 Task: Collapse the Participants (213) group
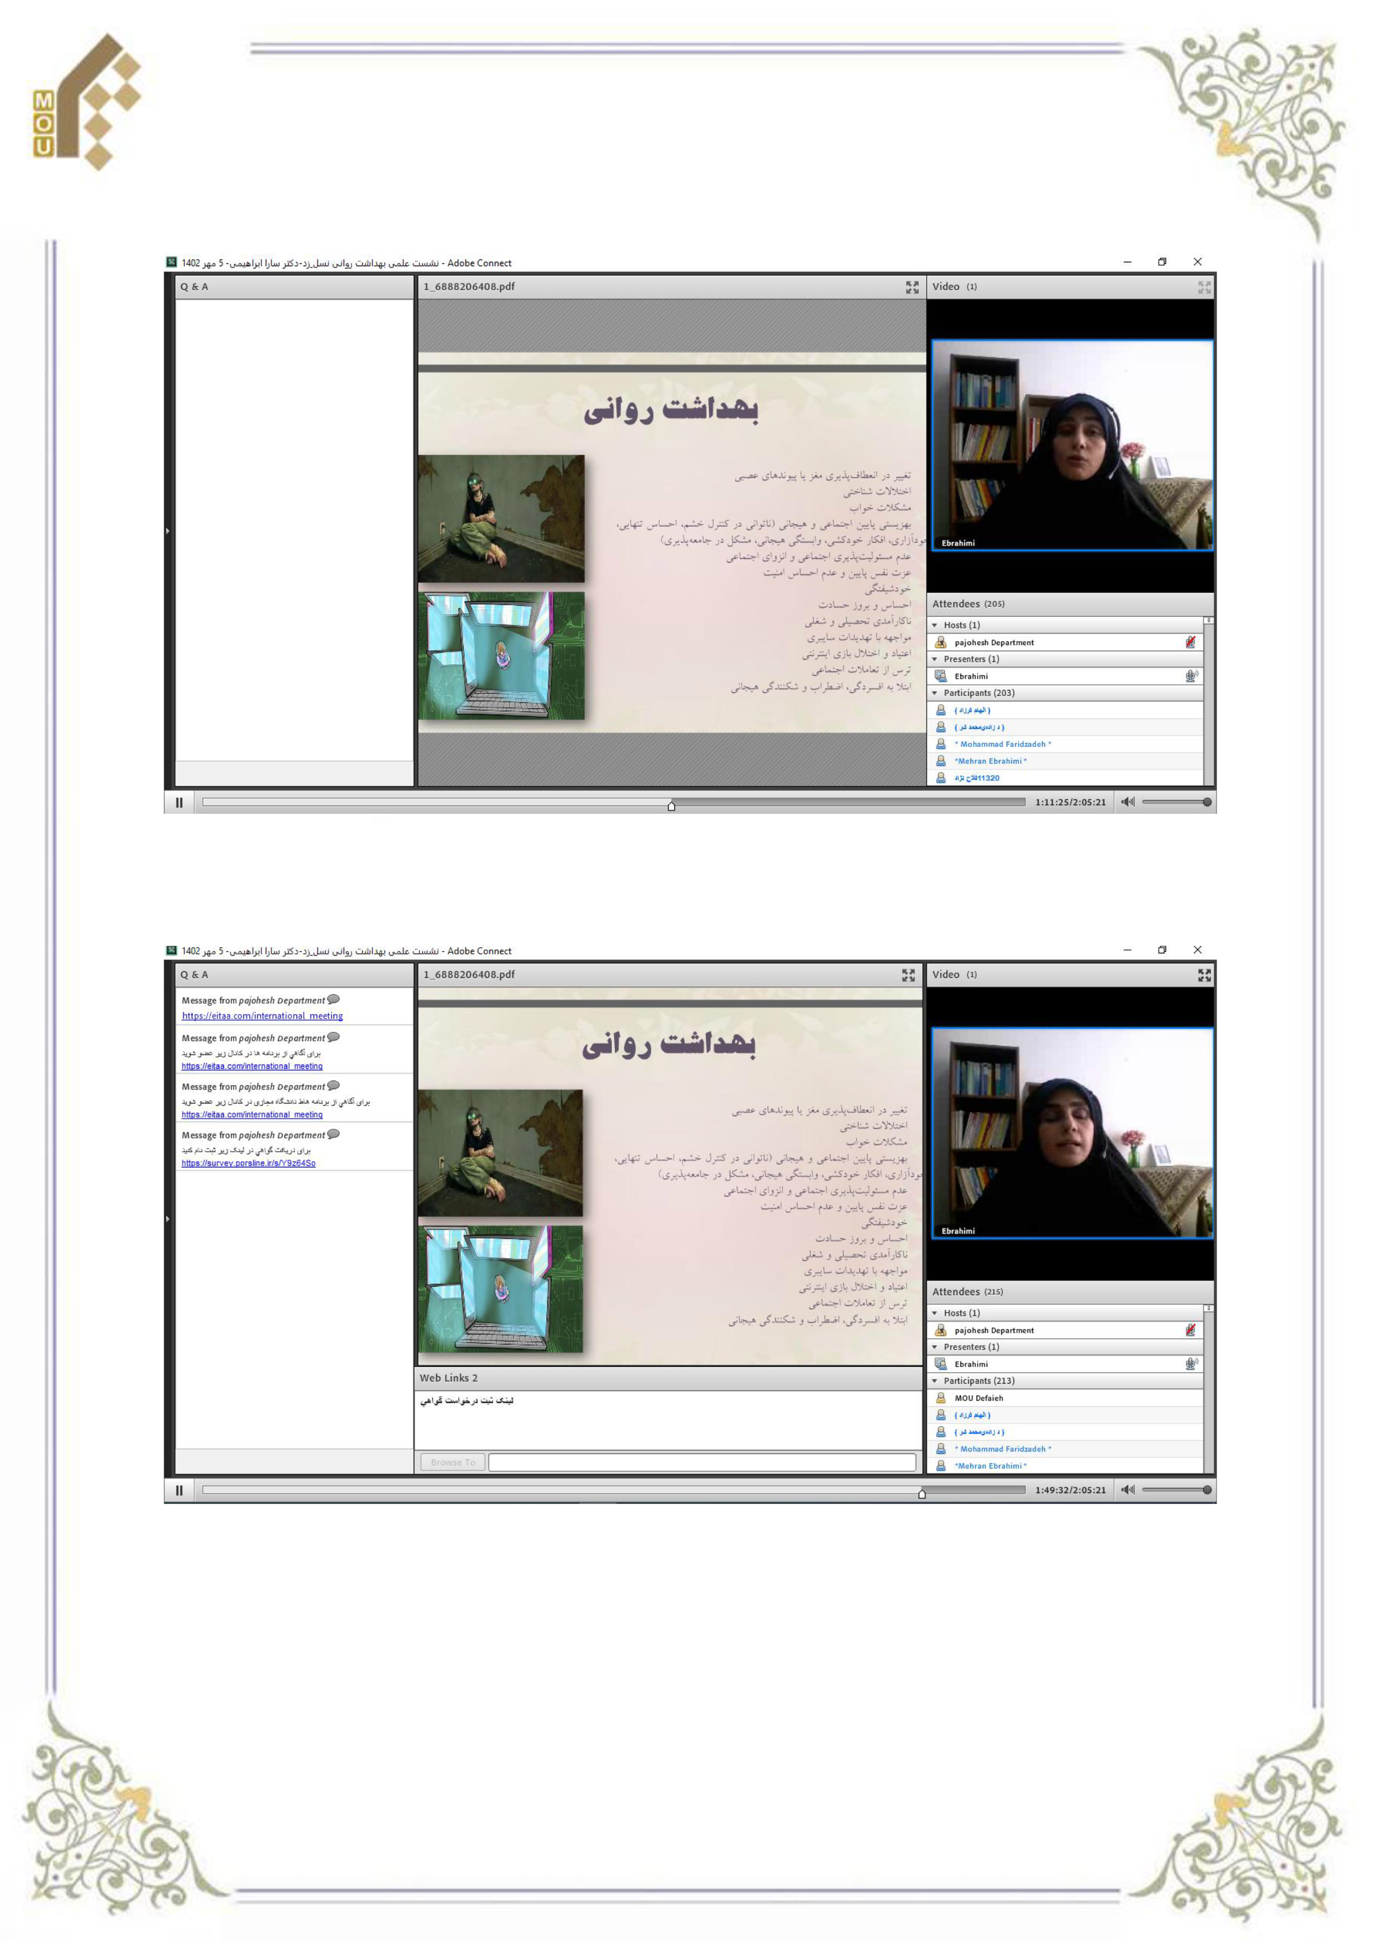935,1380
